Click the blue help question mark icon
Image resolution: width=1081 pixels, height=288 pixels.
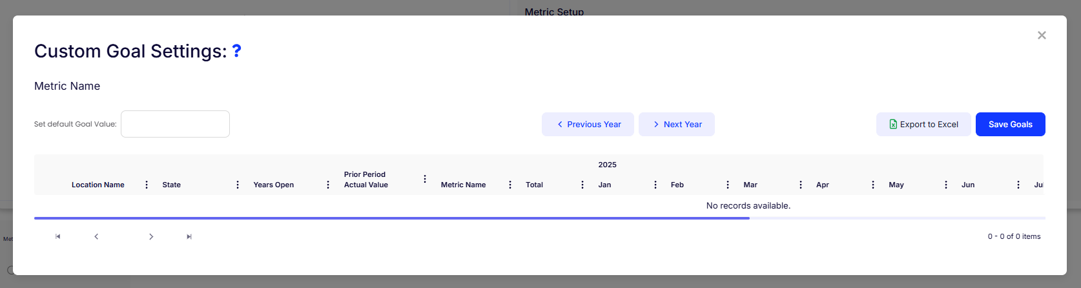236,51
